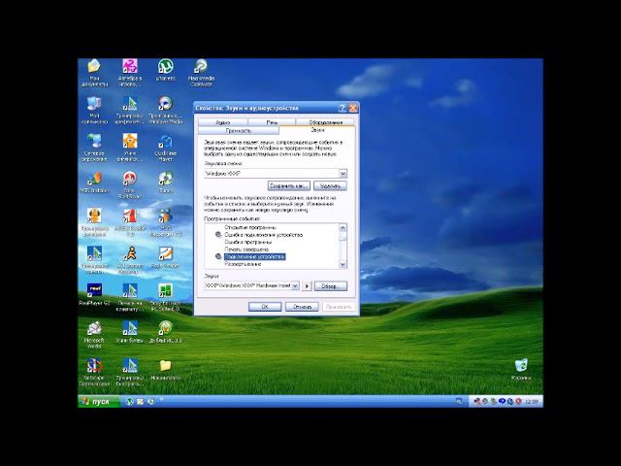Click the Сохранить как button

tap(289, 185)
